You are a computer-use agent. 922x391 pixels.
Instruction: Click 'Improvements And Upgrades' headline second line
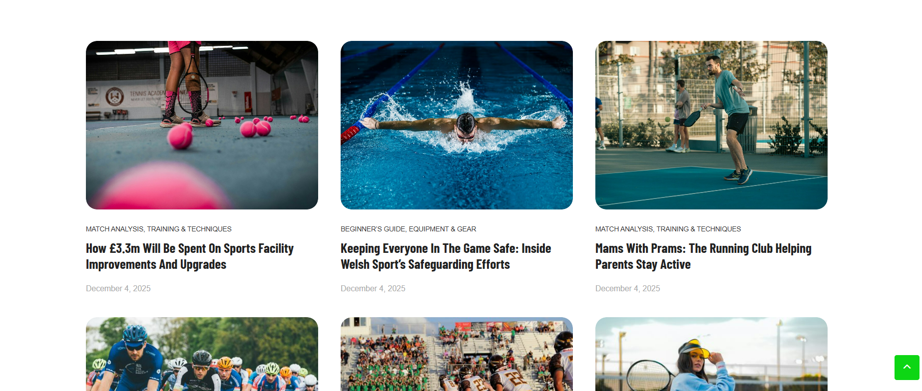point(156,264)
